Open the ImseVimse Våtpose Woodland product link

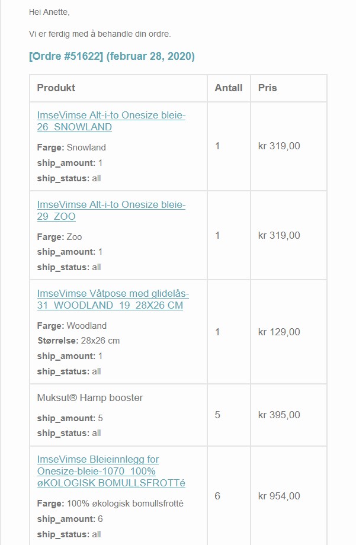pyautogui.click(x=113, y=299)
